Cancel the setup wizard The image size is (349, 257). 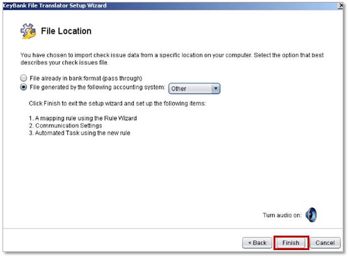point(325,243)
